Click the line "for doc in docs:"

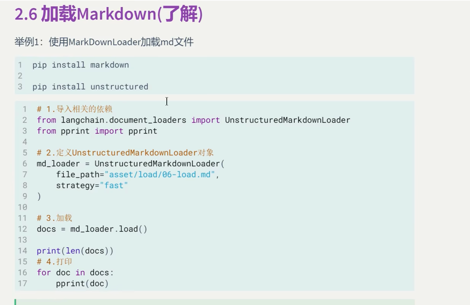coord(75,272)
